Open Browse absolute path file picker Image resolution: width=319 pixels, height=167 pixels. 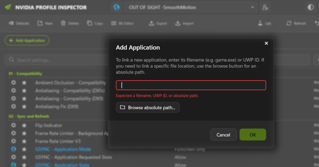click(148, 107)
